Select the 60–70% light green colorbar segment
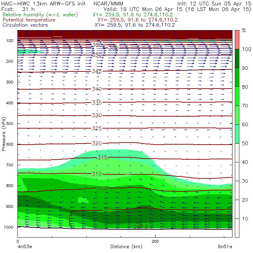253x253 pixels. (237, 115)
